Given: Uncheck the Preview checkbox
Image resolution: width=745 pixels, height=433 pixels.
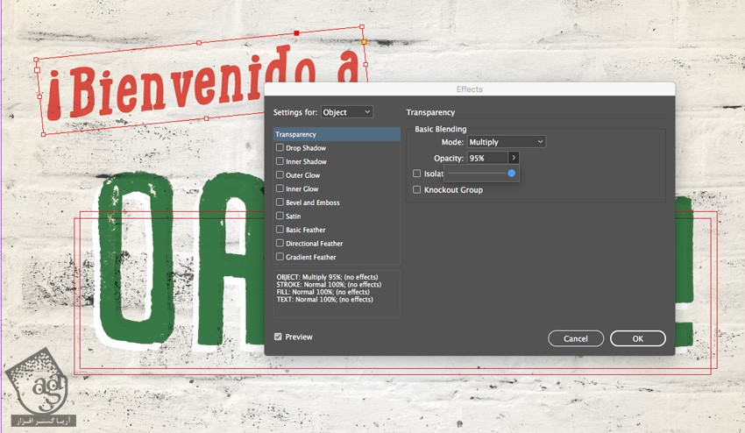Looking at the screenshot, I should (x=278, y=337).
